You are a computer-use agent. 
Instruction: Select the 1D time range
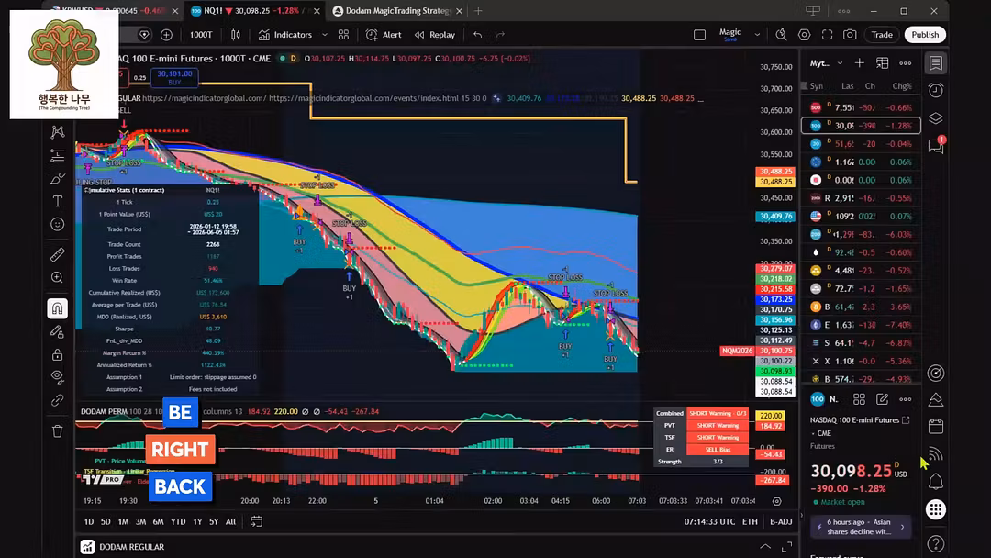click(89, 521)
